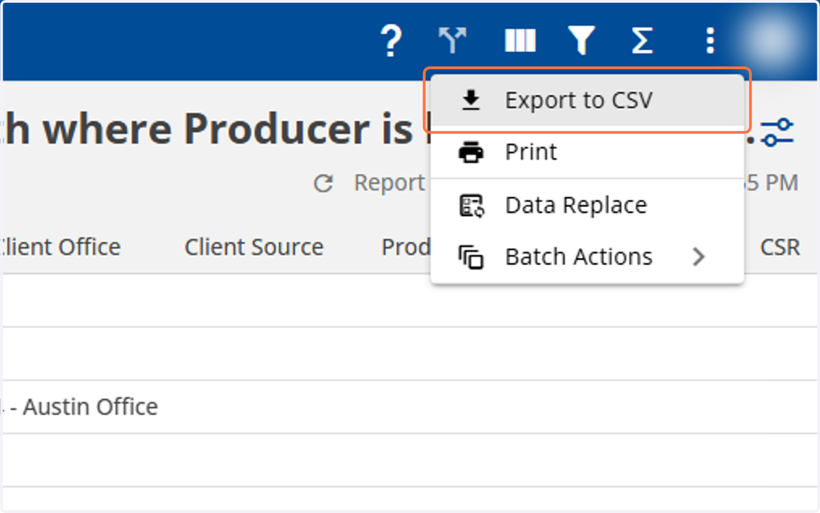Click the download icon beside Export to CSV

pyautogui.click(x=471, y=101)
